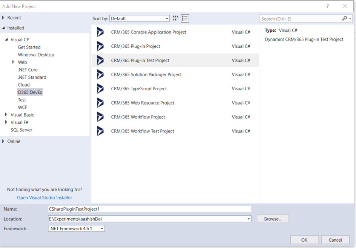Screen dimensions: 356x248
Task: Select CRM/365 Workflow Project name
Action: coord(138,117)
